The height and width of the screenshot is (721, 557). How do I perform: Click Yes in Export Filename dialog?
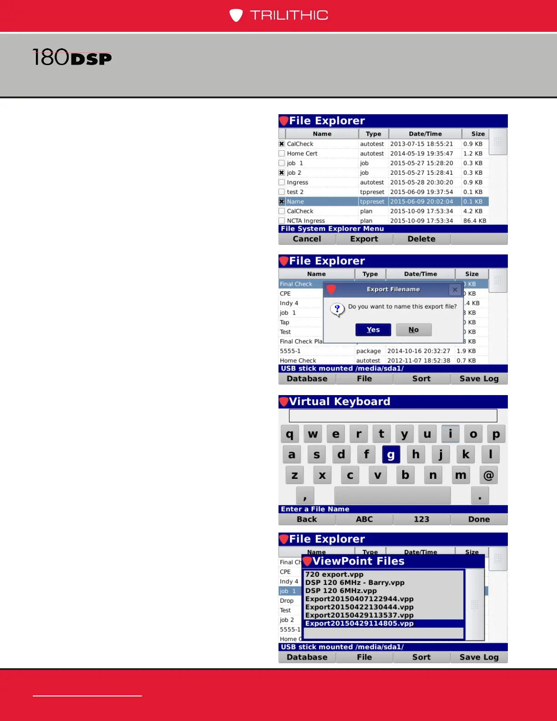point(373,330)
